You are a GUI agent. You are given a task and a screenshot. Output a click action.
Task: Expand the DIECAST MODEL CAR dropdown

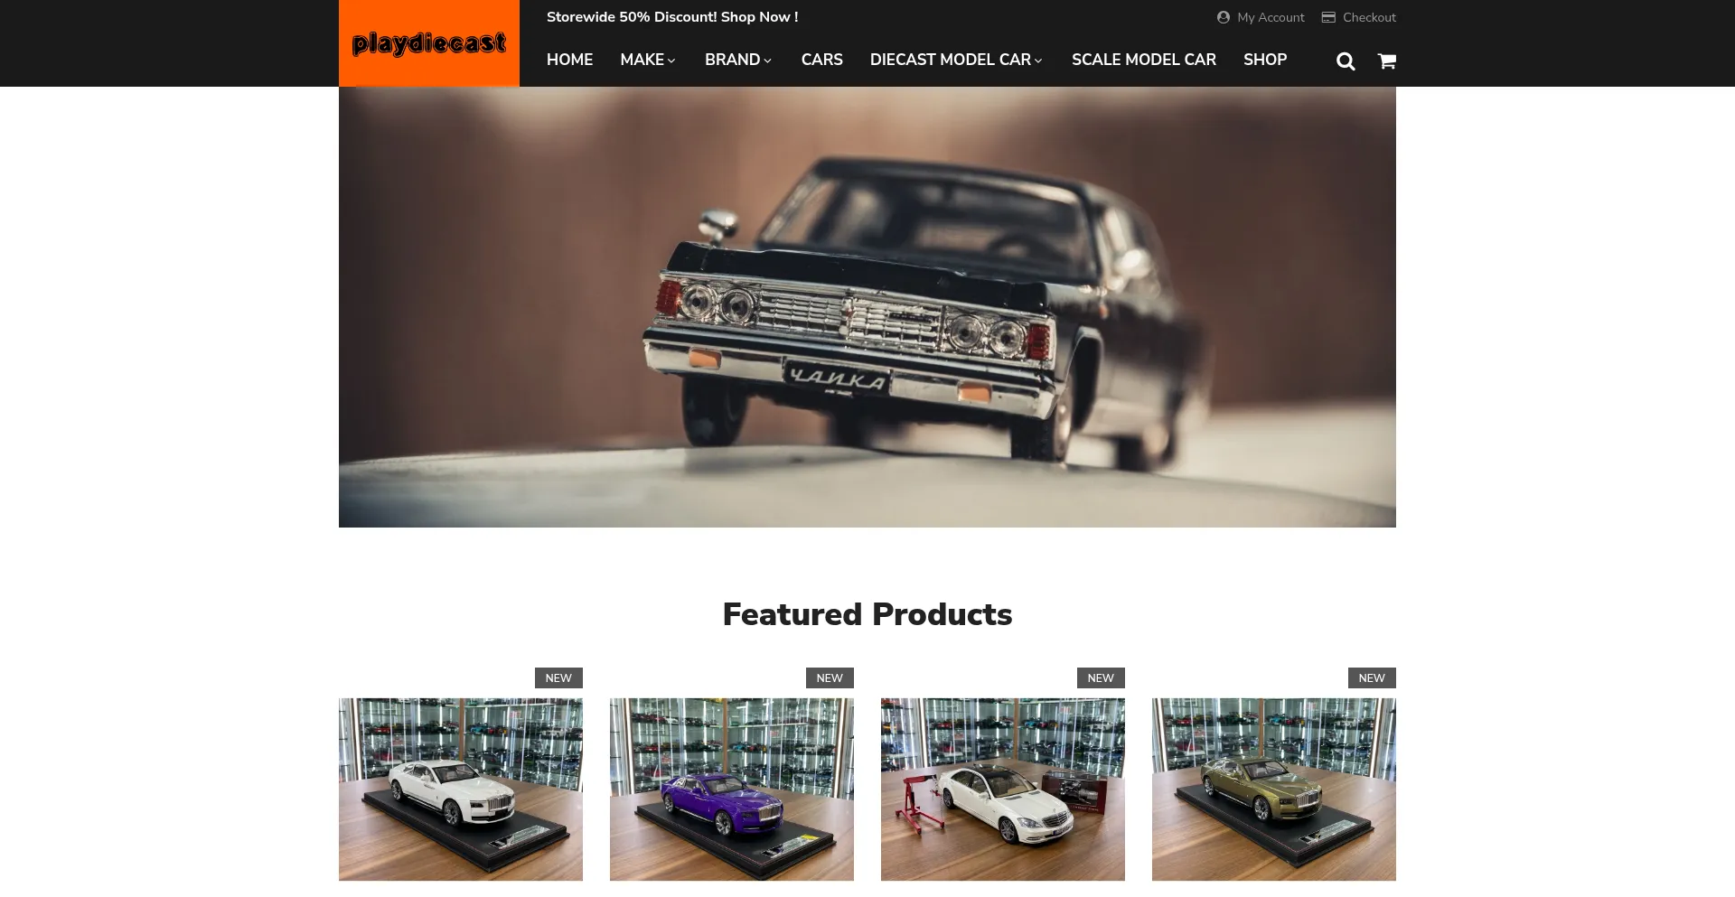click(956, 60)
